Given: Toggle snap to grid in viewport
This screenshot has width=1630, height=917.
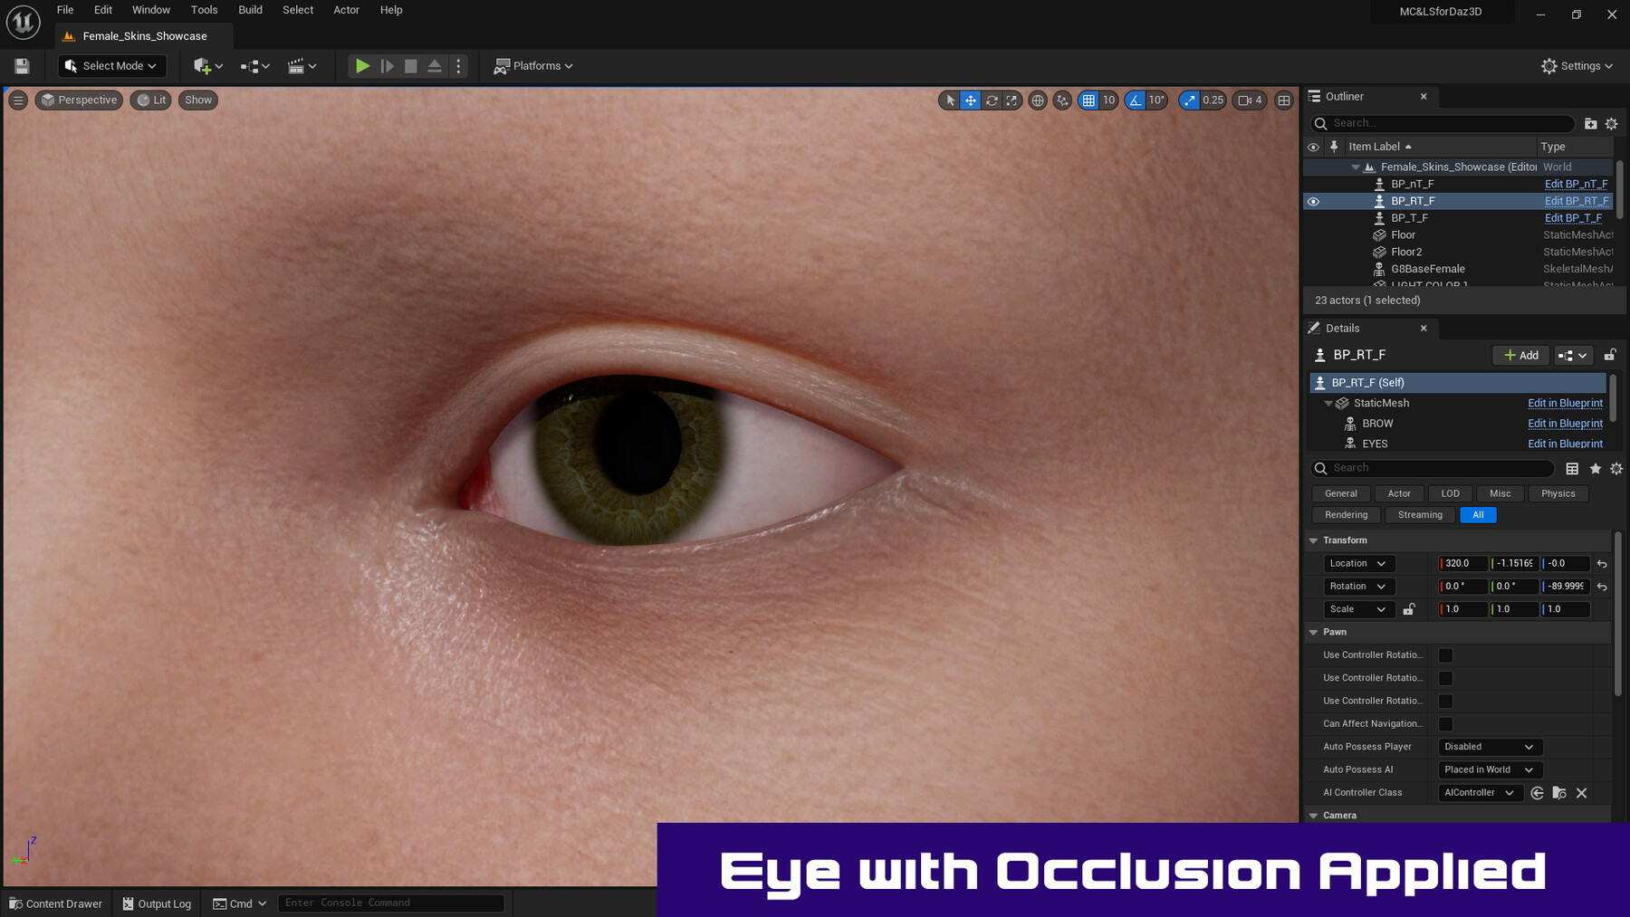Looking at the screenshot, I should coord(1088,100).
